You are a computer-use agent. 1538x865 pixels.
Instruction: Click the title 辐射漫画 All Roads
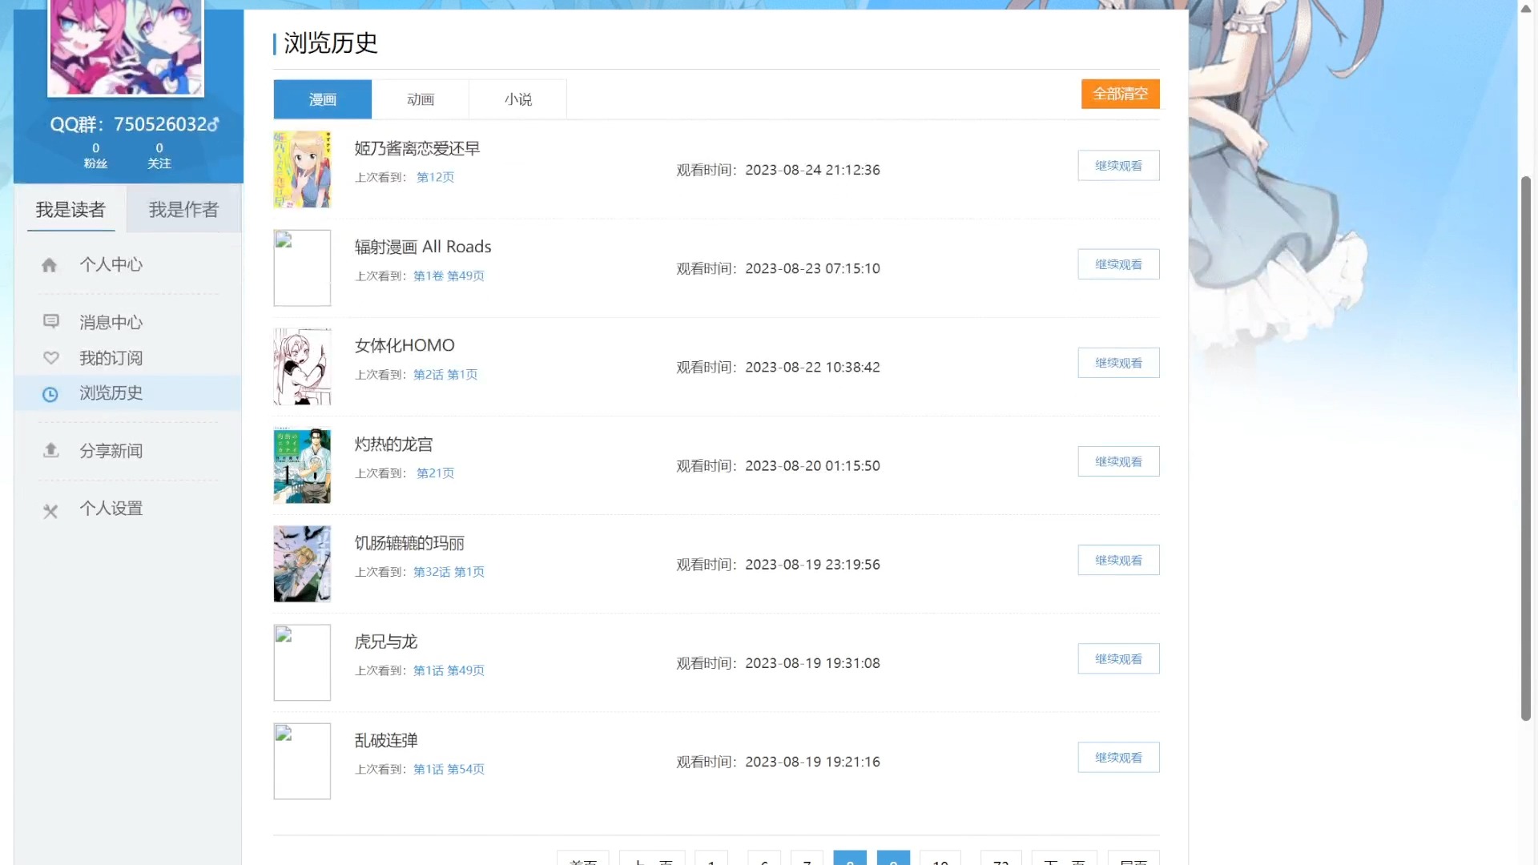point(423,247)
